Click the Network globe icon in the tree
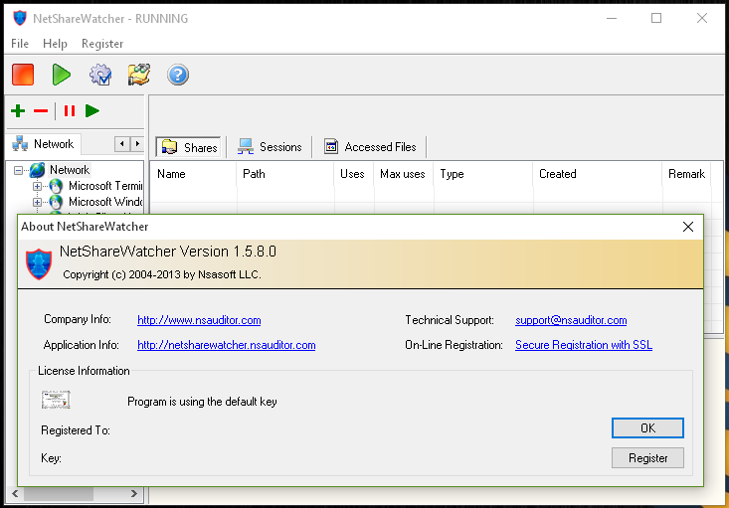The image size is (729, 508). click(x=37, y=170)
